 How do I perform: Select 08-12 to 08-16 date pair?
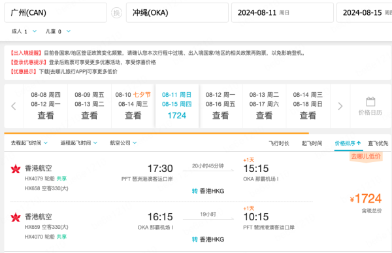tap(221, 106)
